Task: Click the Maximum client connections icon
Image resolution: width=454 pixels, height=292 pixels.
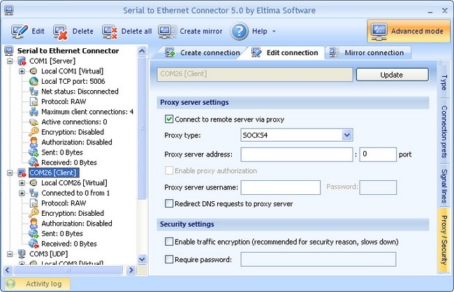Action: 34,112
